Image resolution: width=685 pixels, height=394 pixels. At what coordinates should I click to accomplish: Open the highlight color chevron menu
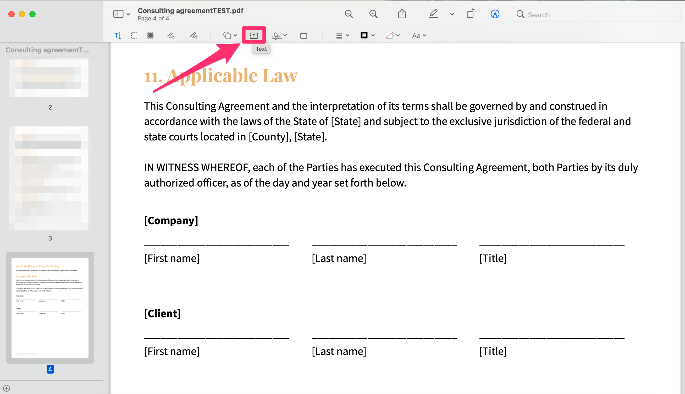pyautogui.click(x=452, y=14)
